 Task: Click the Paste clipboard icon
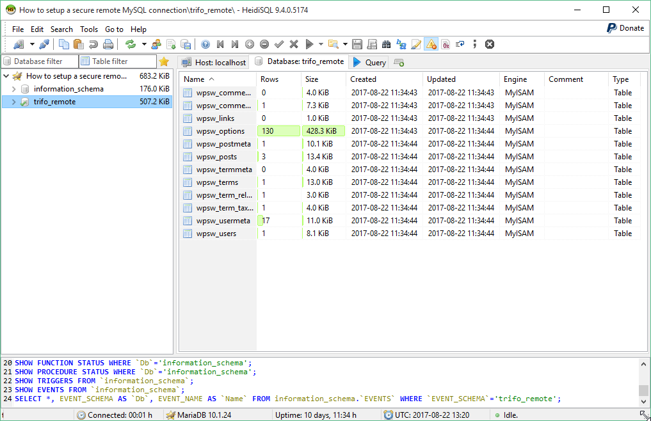coord(79,44)
